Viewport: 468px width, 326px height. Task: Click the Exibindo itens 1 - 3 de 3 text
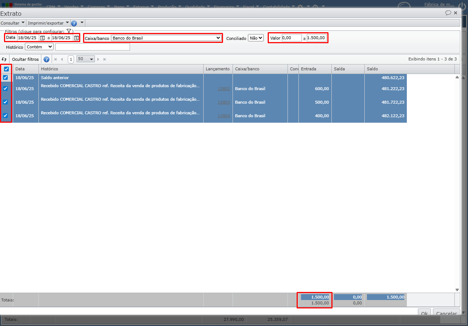point(432,59)
